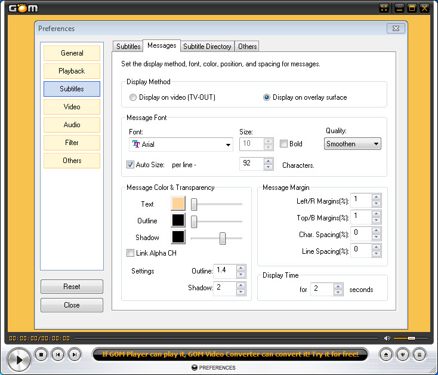Open Filter preferences category

point(72,143)
